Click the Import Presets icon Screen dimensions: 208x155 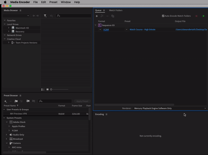(x=28, y=101)
